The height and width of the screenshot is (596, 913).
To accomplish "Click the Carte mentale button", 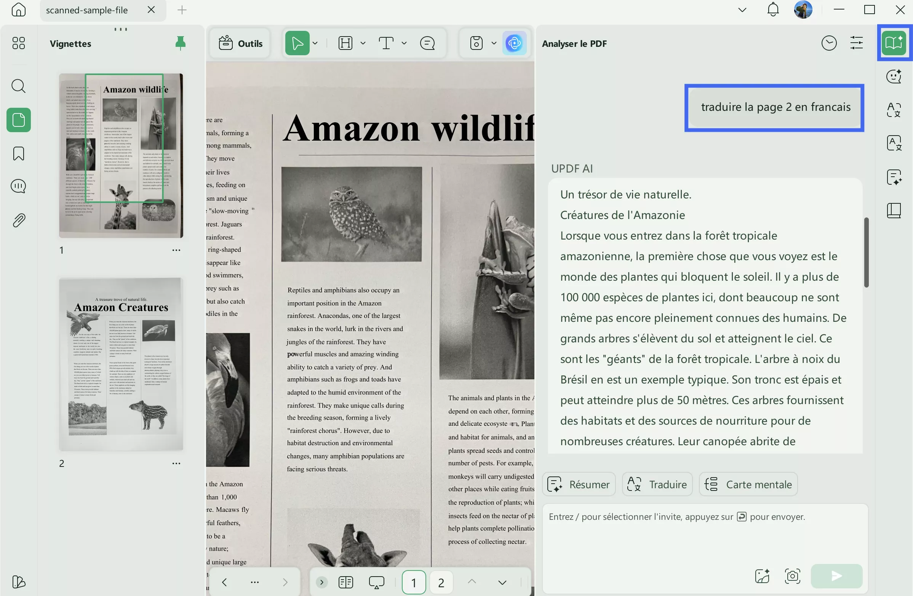I will tap(748, 484).
